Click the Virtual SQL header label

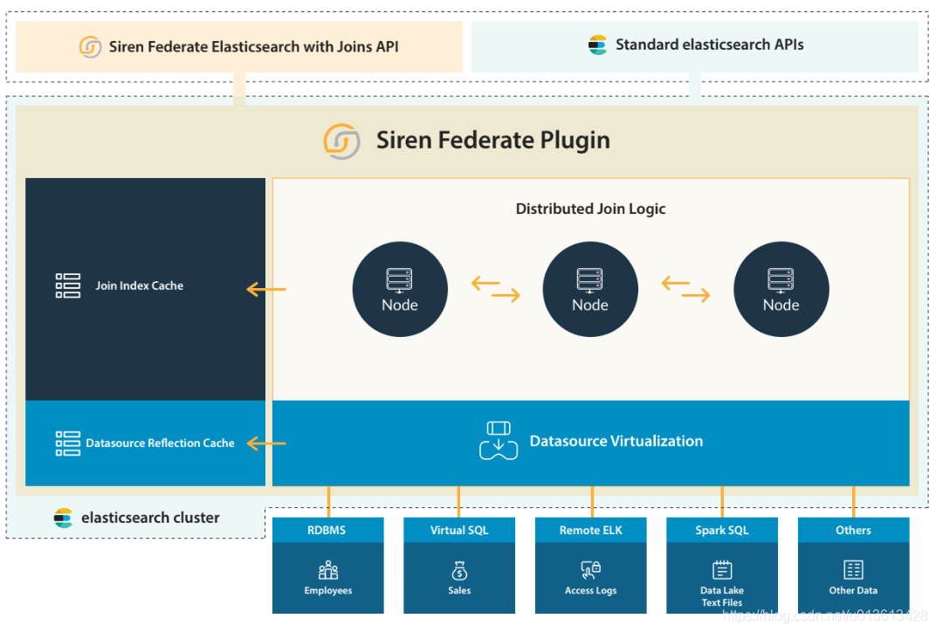[x=459, y=530]
